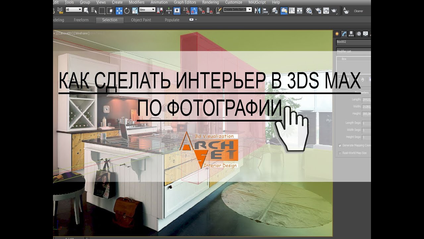Open the Create menu
Viewport: 424px width, 239px height.
pos(117,2)
